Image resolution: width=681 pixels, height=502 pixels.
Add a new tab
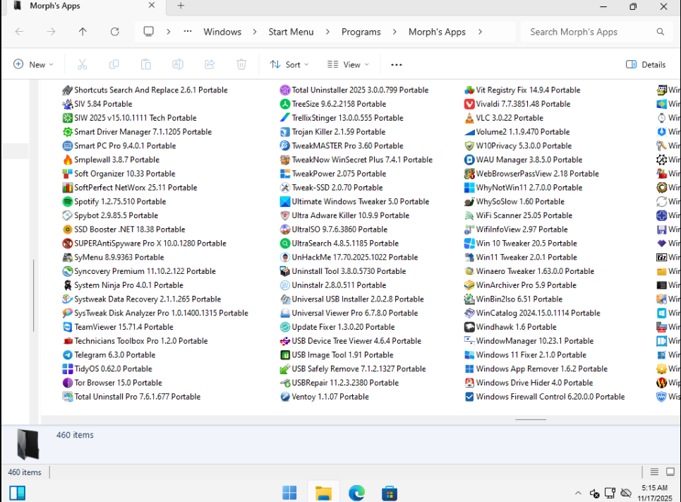[x=181, y=6]
